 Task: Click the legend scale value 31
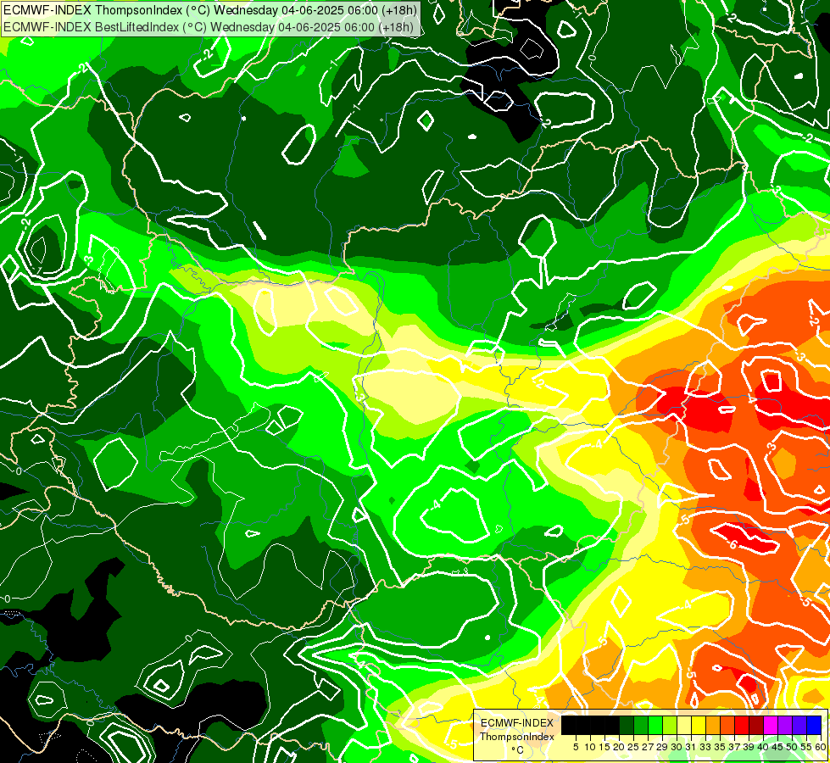(x=691, y=747)
